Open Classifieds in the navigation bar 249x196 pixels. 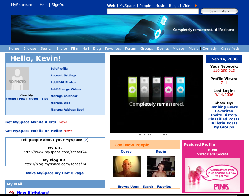click(x=230, y=48)
